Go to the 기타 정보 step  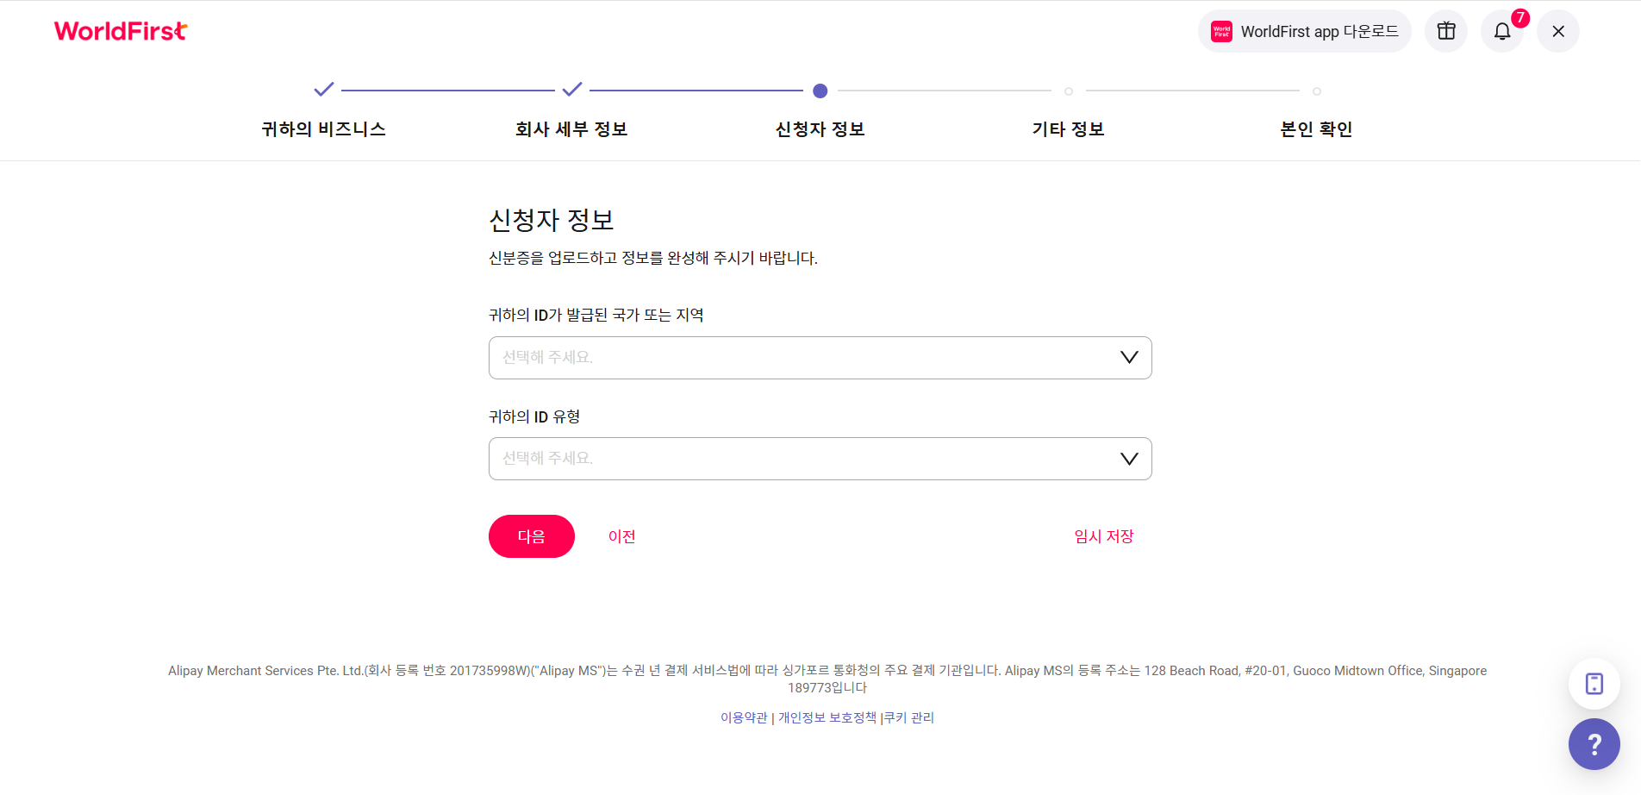coord(1069,129)
